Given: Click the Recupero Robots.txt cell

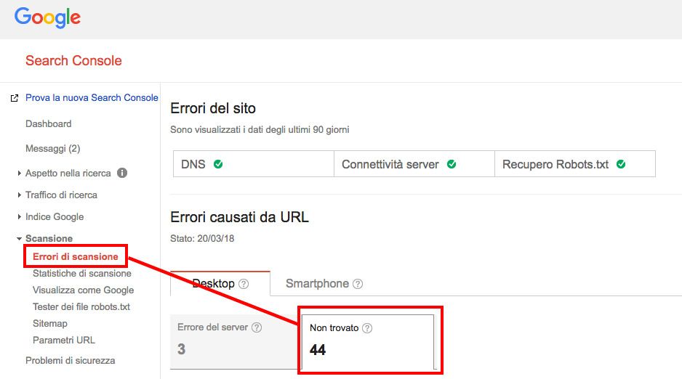Looking at the screenshot, I should [x=575, y=163].
